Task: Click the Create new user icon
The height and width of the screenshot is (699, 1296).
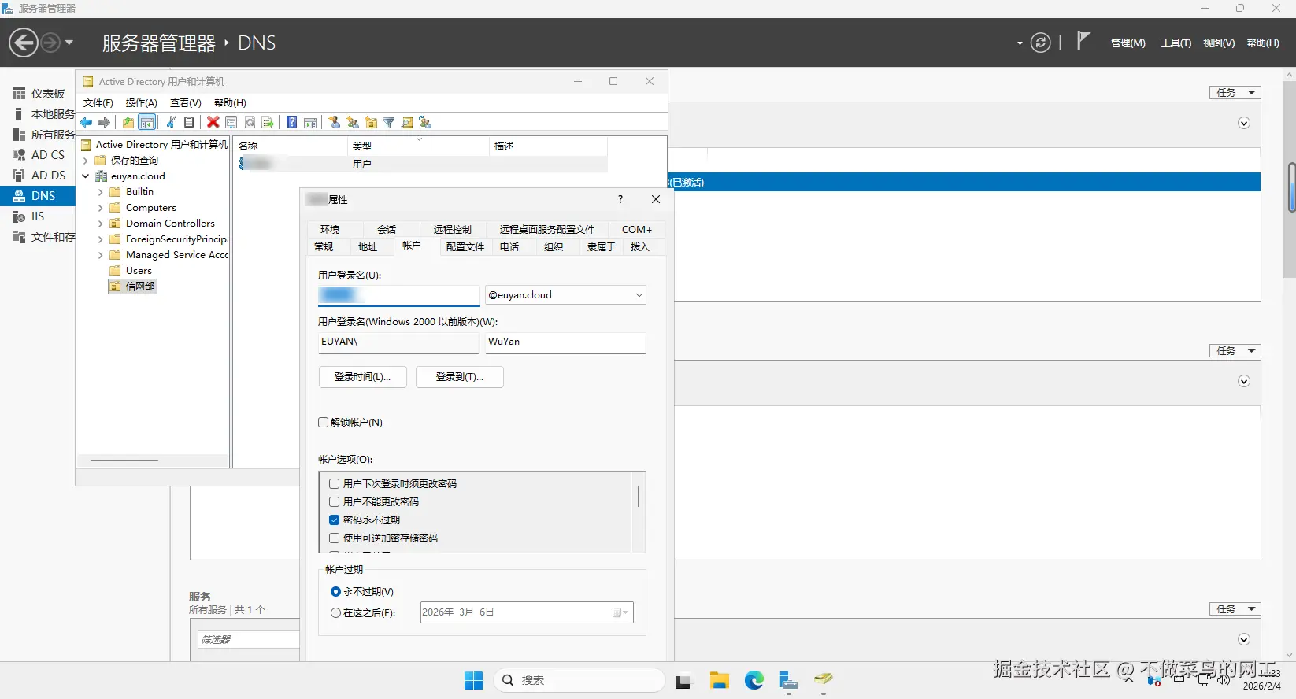Action: click(x=335, y=122)
